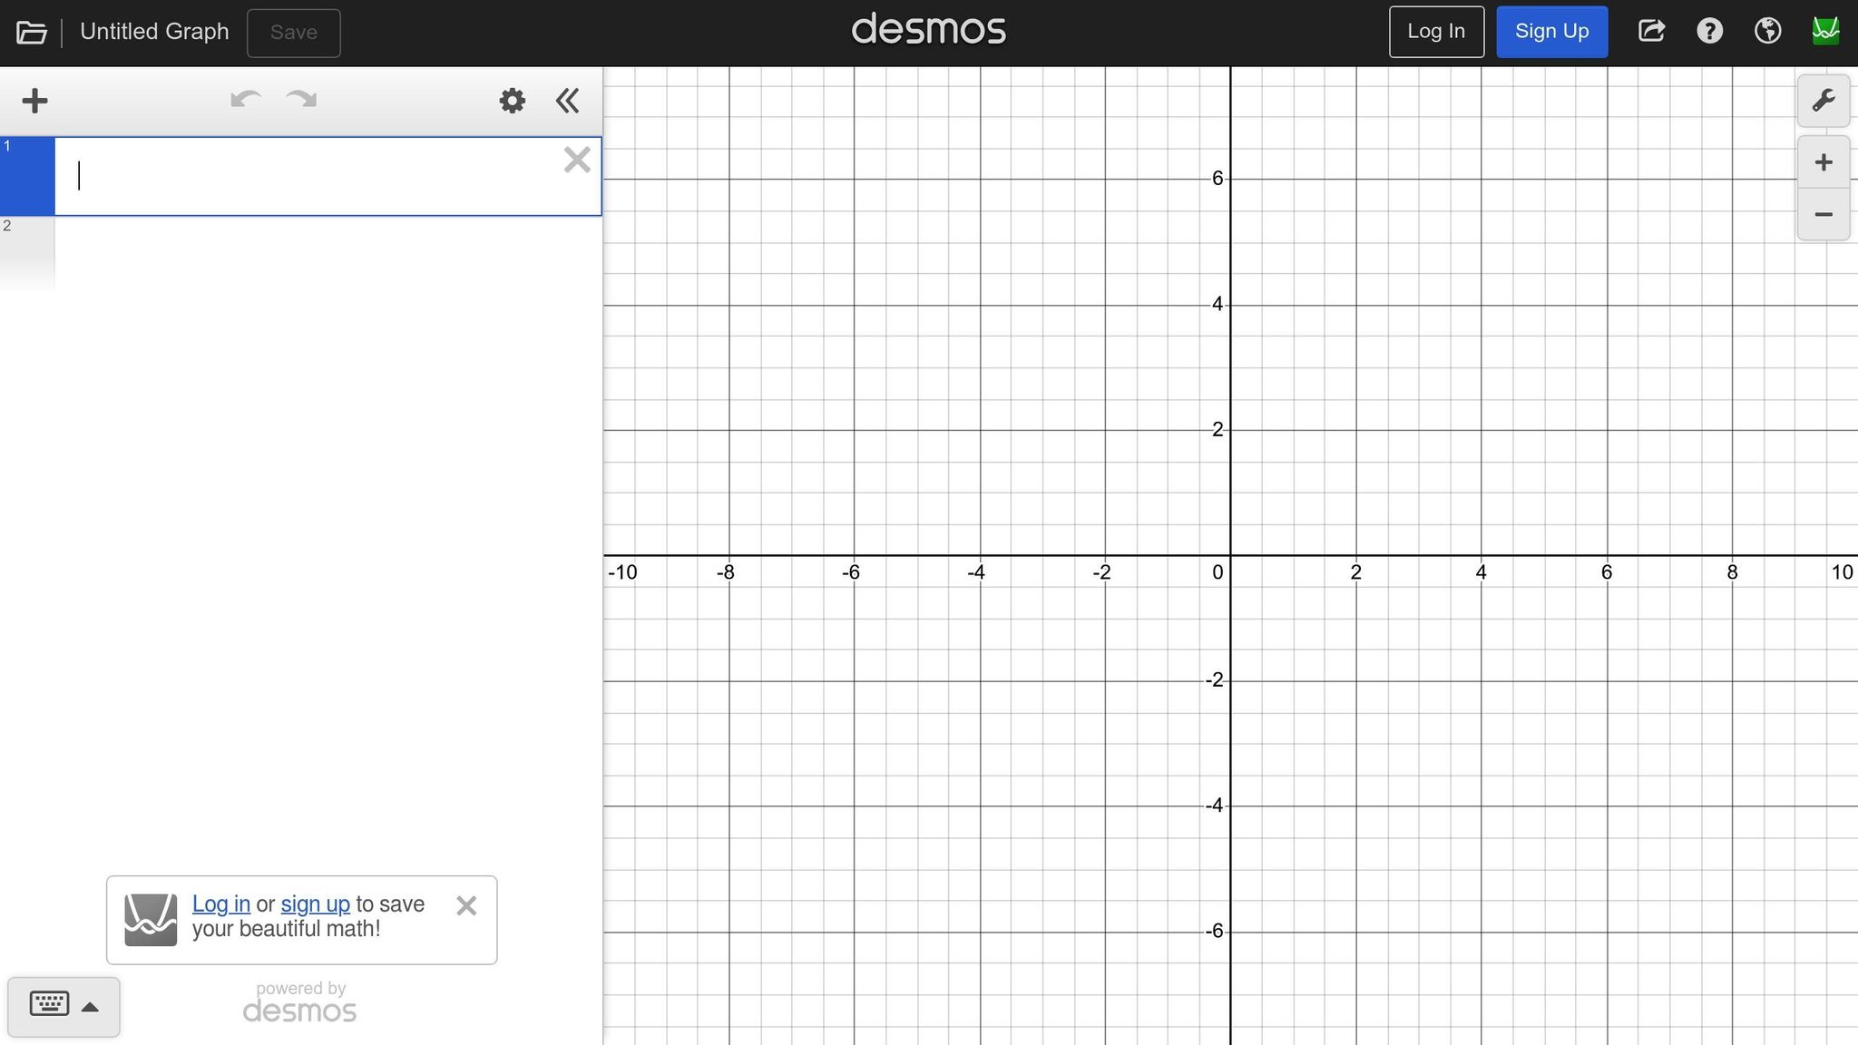
Task: Show the on-screen math keyboard
Action: (50, 1005)
